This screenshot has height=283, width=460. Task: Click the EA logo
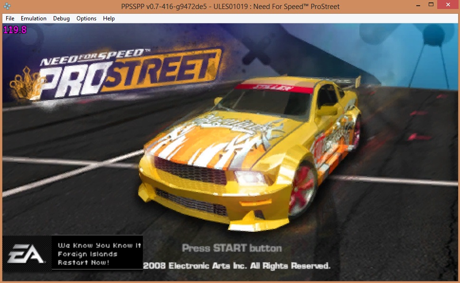pos(27,254)
